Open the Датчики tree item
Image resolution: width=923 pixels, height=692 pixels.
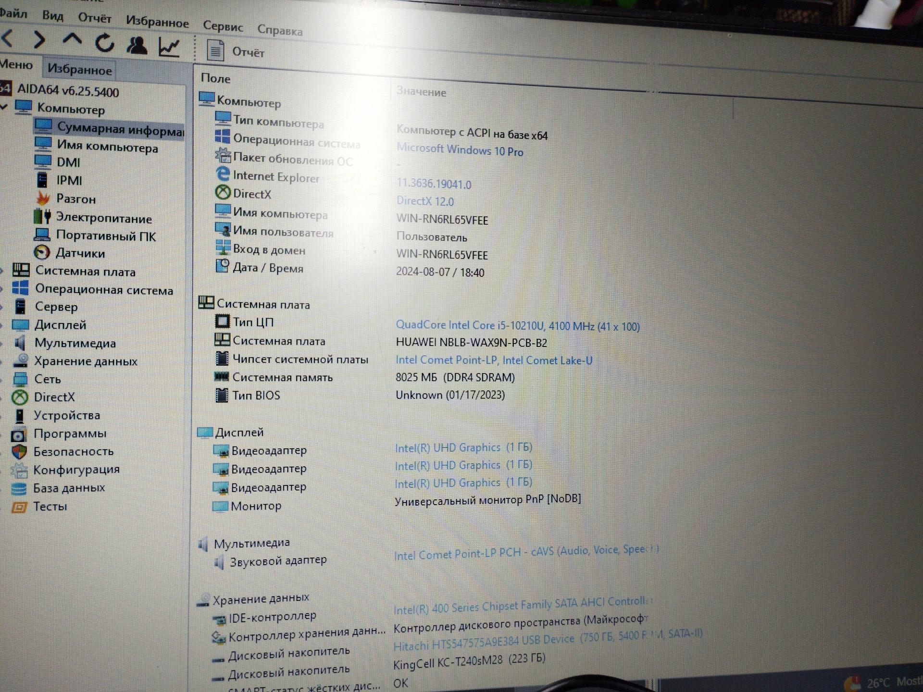click(x=69, y=253)
